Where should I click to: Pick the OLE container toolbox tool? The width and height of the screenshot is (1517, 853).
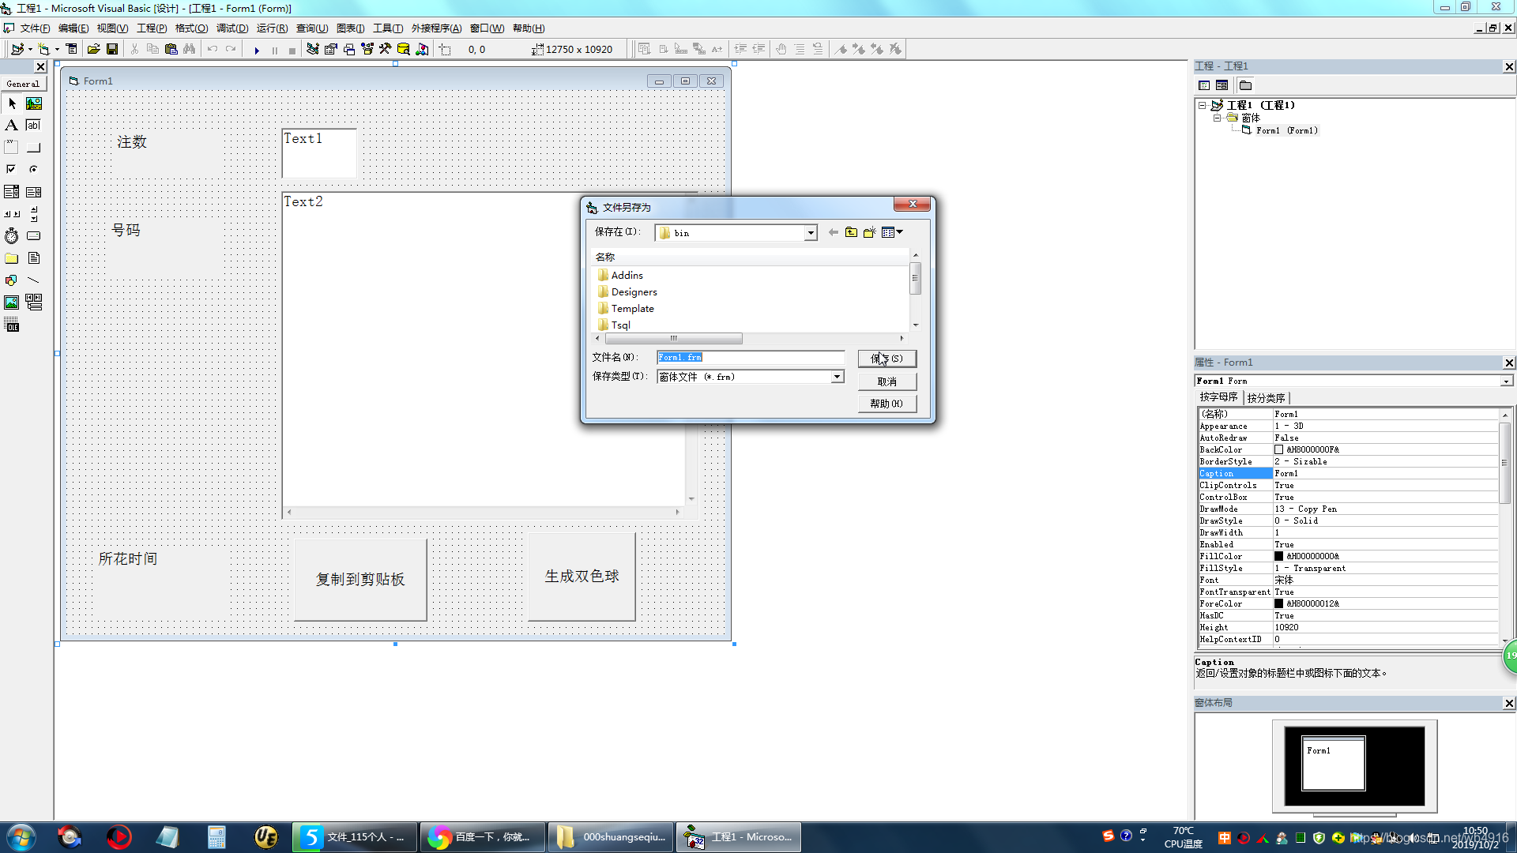pyautogui.click(x=12, y=325)
